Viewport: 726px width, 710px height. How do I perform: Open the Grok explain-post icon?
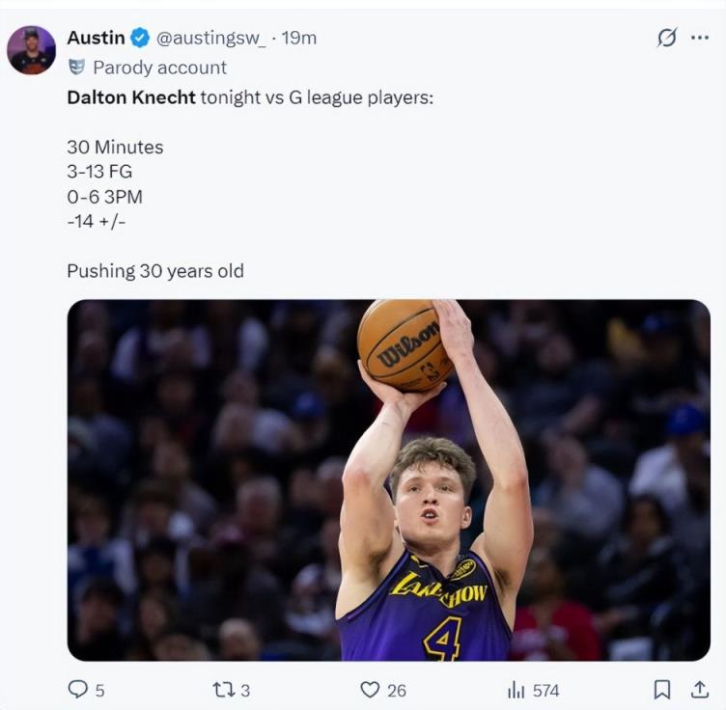666,38
